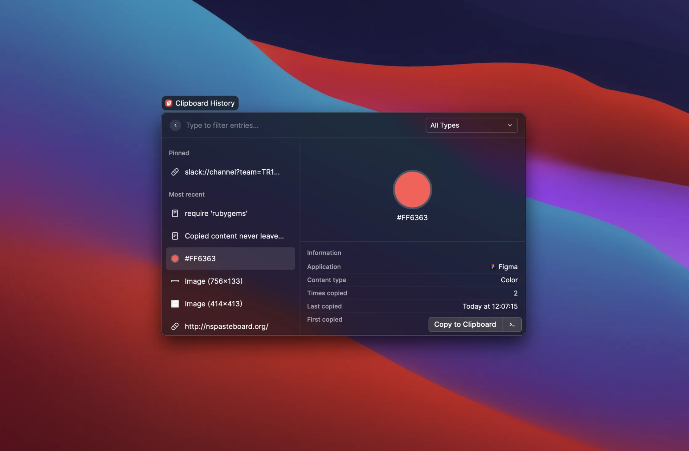Click the terminal actions icon next to Copy to Clipboard
This screenshot has height=451, width=689.
pos(512,324)
